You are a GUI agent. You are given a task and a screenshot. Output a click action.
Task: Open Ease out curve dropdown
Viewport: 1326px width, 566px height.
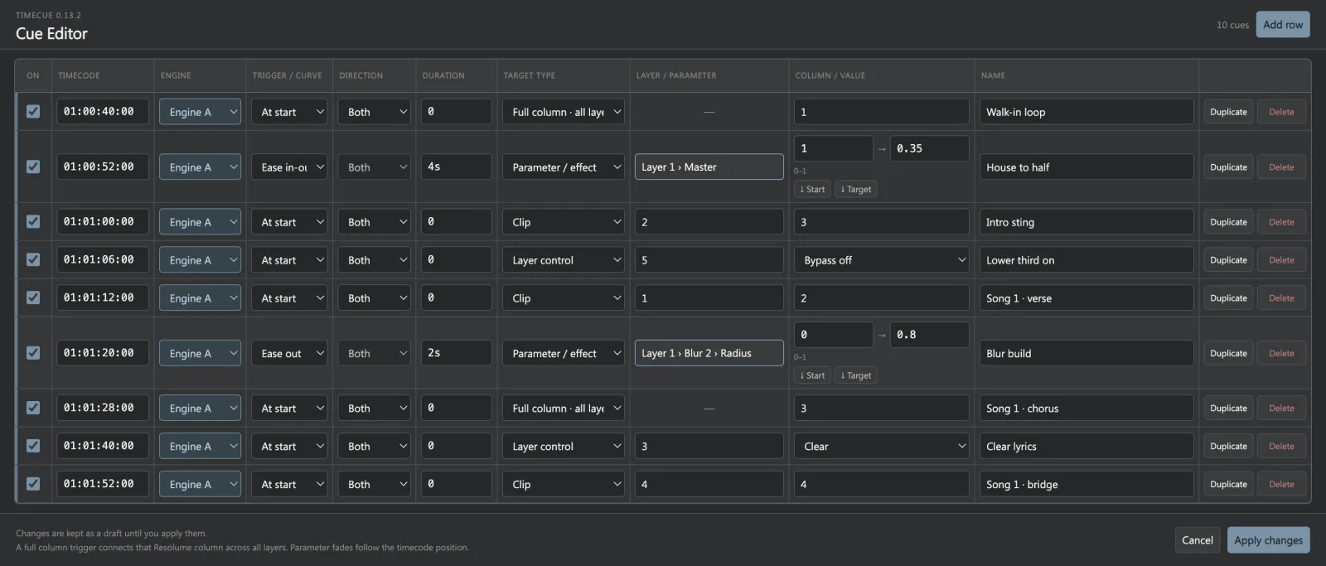[289, 353]
